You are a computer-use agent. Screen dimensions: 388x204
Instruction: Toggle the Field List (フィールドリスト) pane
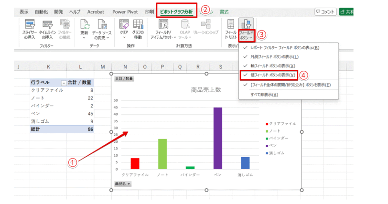point(231,30)
